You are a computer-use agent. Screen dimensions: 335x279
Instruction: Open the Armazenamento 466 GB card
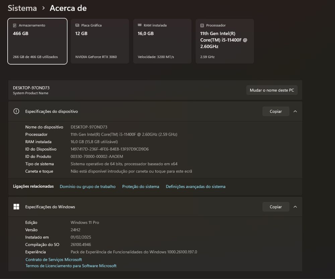pos(38,41)
